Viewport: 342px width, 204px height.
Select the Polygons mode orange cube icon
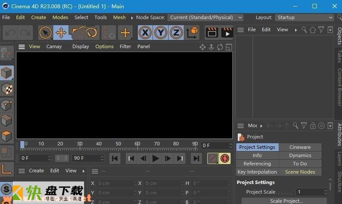click(x=7, y=136)
